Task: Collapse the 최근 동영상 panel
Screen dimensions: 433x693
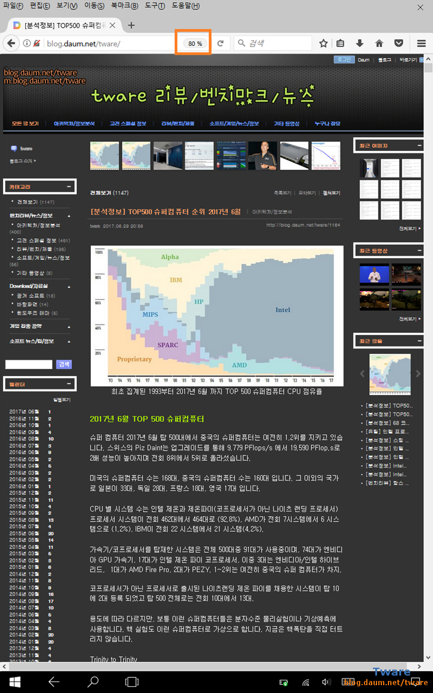Action: [419, 251]
